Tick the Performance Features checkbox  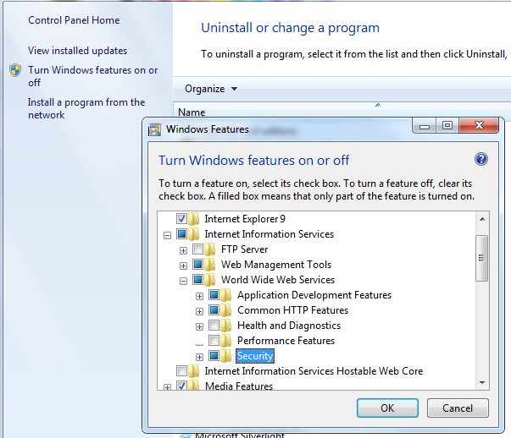tap(214, 341)
